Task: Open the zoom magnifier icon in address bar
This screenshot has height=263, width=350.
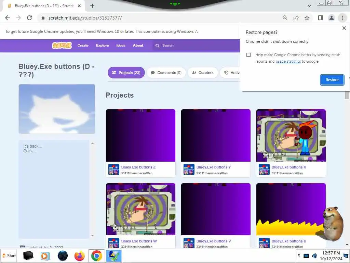Action: [x=285, y=18]
